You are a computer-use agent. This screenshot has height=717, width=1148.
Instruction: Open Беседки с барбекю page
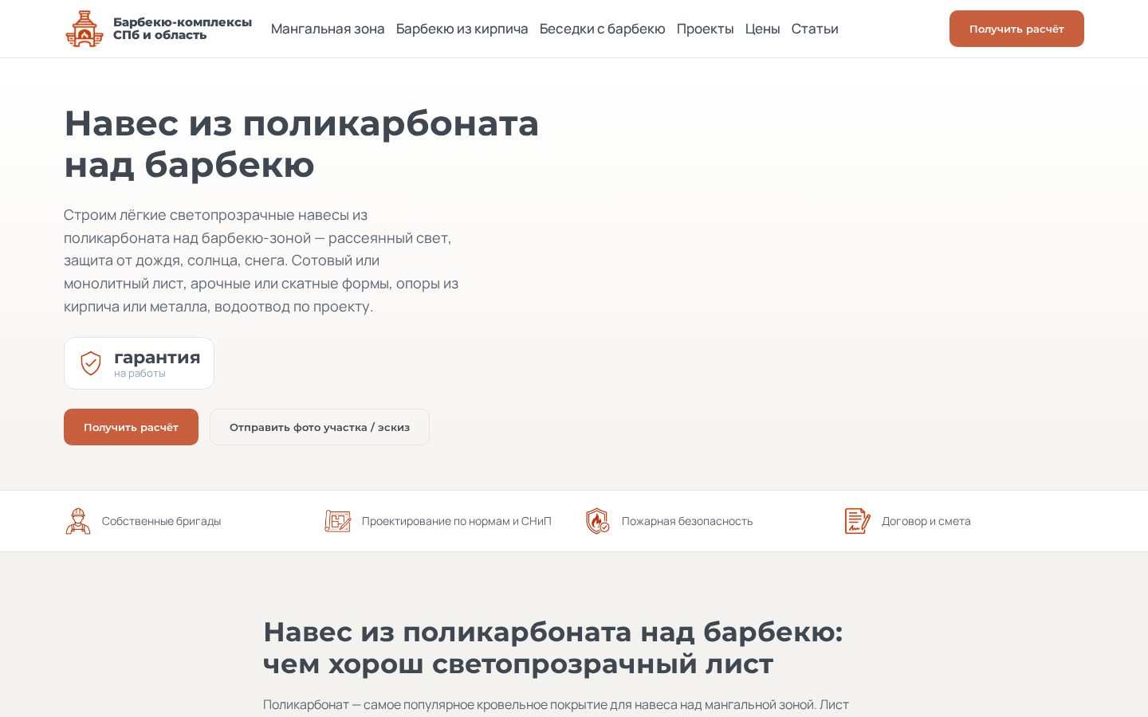pyautogui.click(x=602, y=29)
